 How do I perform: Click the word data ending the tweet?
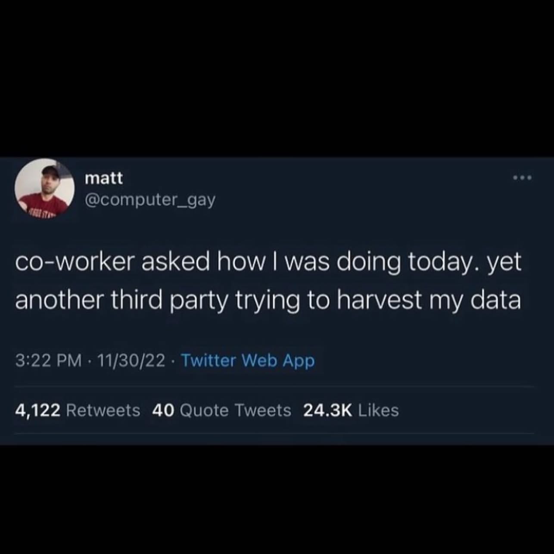(495, 301)
